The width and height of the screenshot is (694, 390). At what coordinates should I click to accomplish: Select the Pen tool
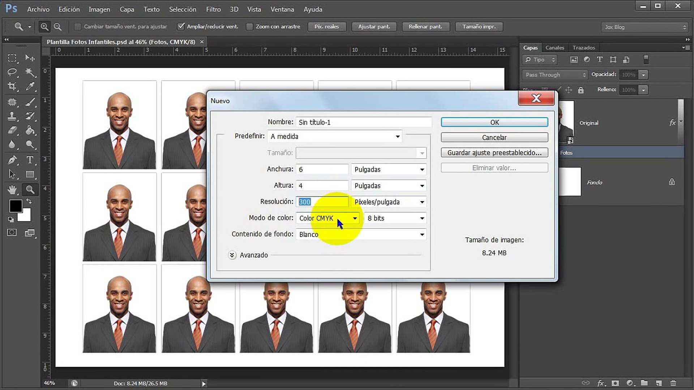[x=12, y=160]
